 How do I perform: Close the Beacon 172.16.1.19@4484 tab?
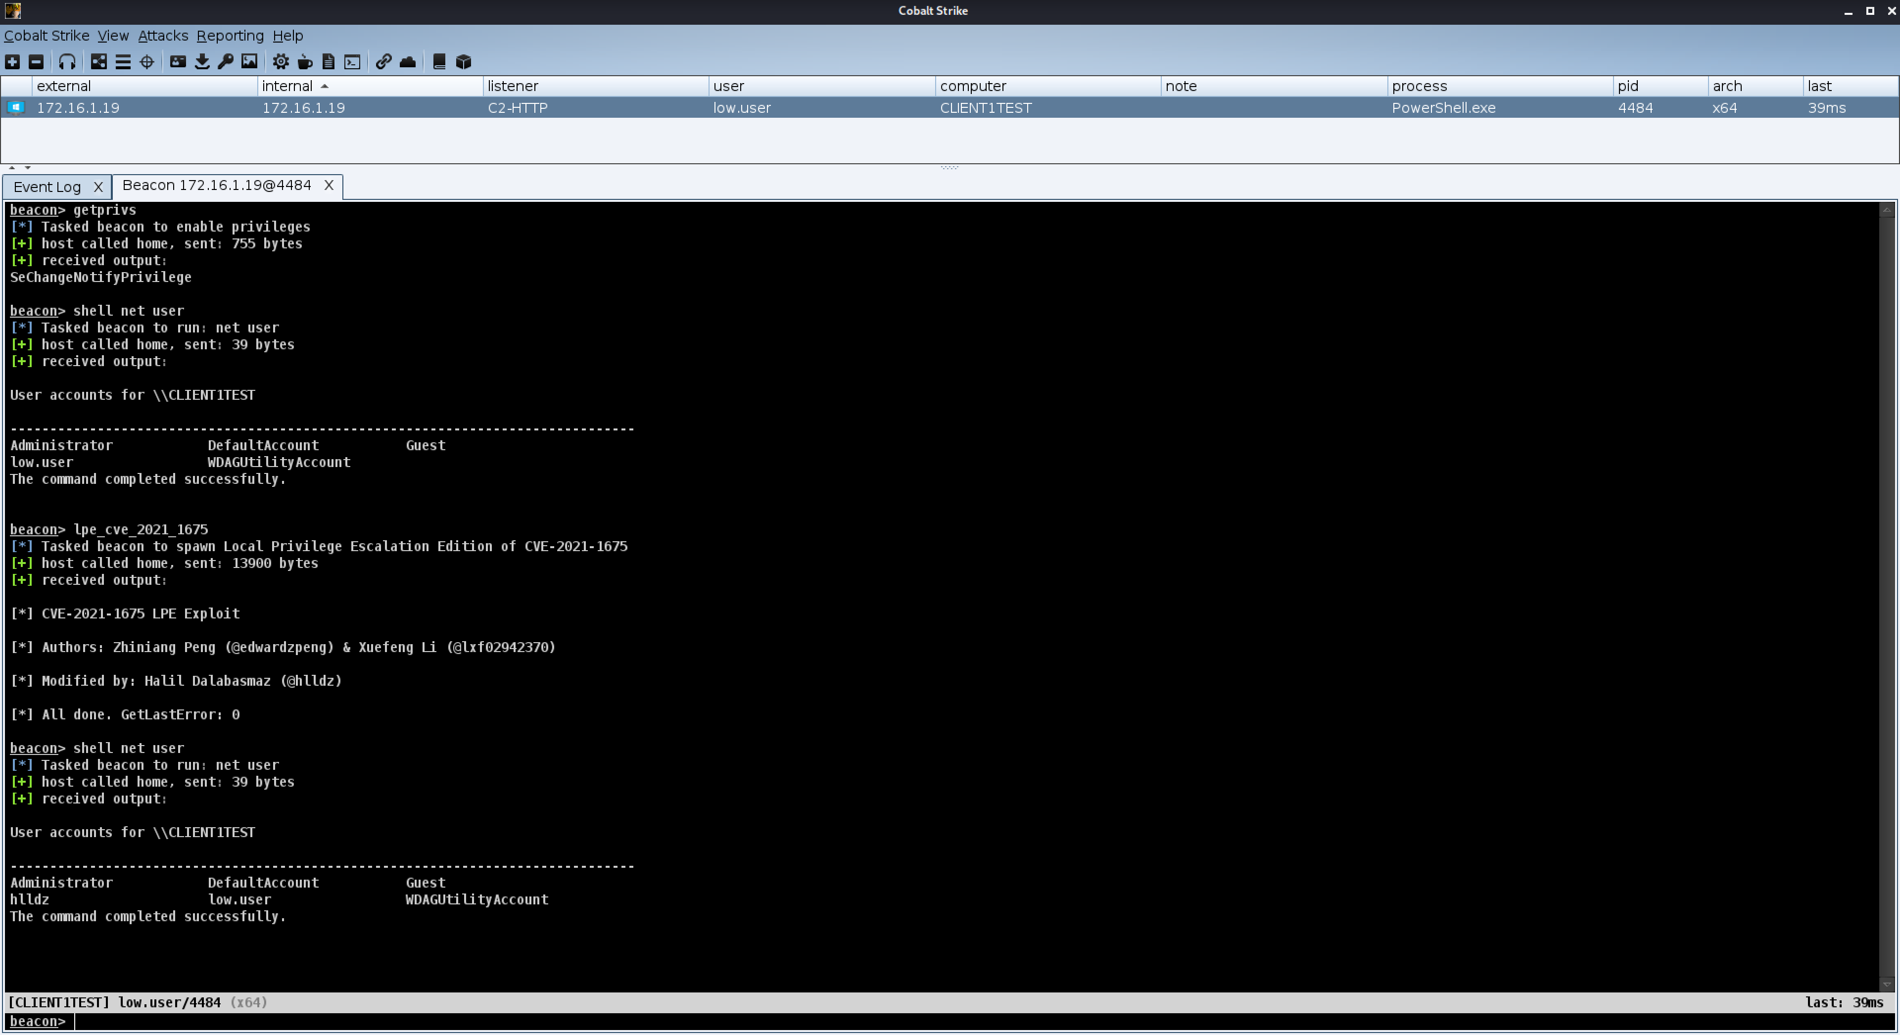[x=329, y=185]
